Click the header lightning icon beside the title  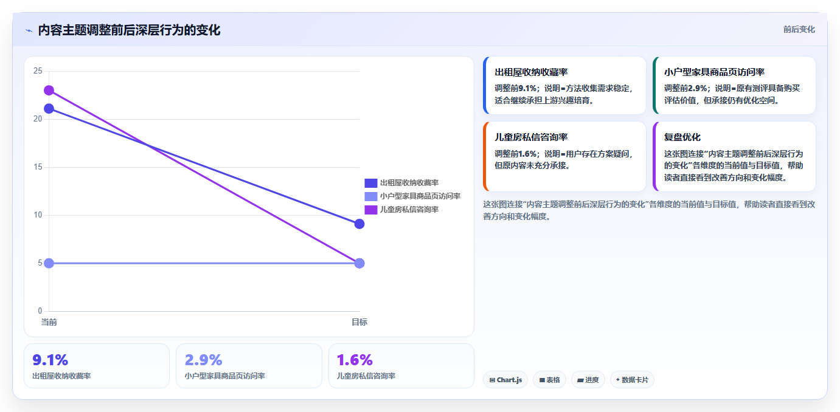point(29,30)
